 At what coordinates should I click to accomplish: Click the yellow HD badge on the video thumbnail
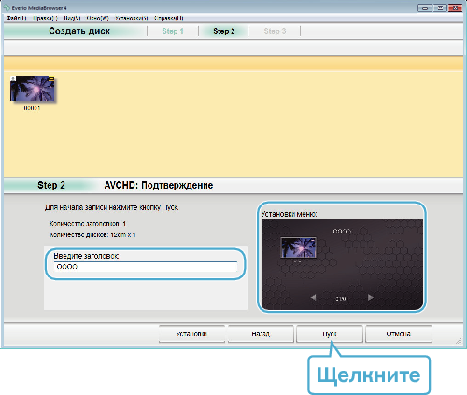[51, 78]
